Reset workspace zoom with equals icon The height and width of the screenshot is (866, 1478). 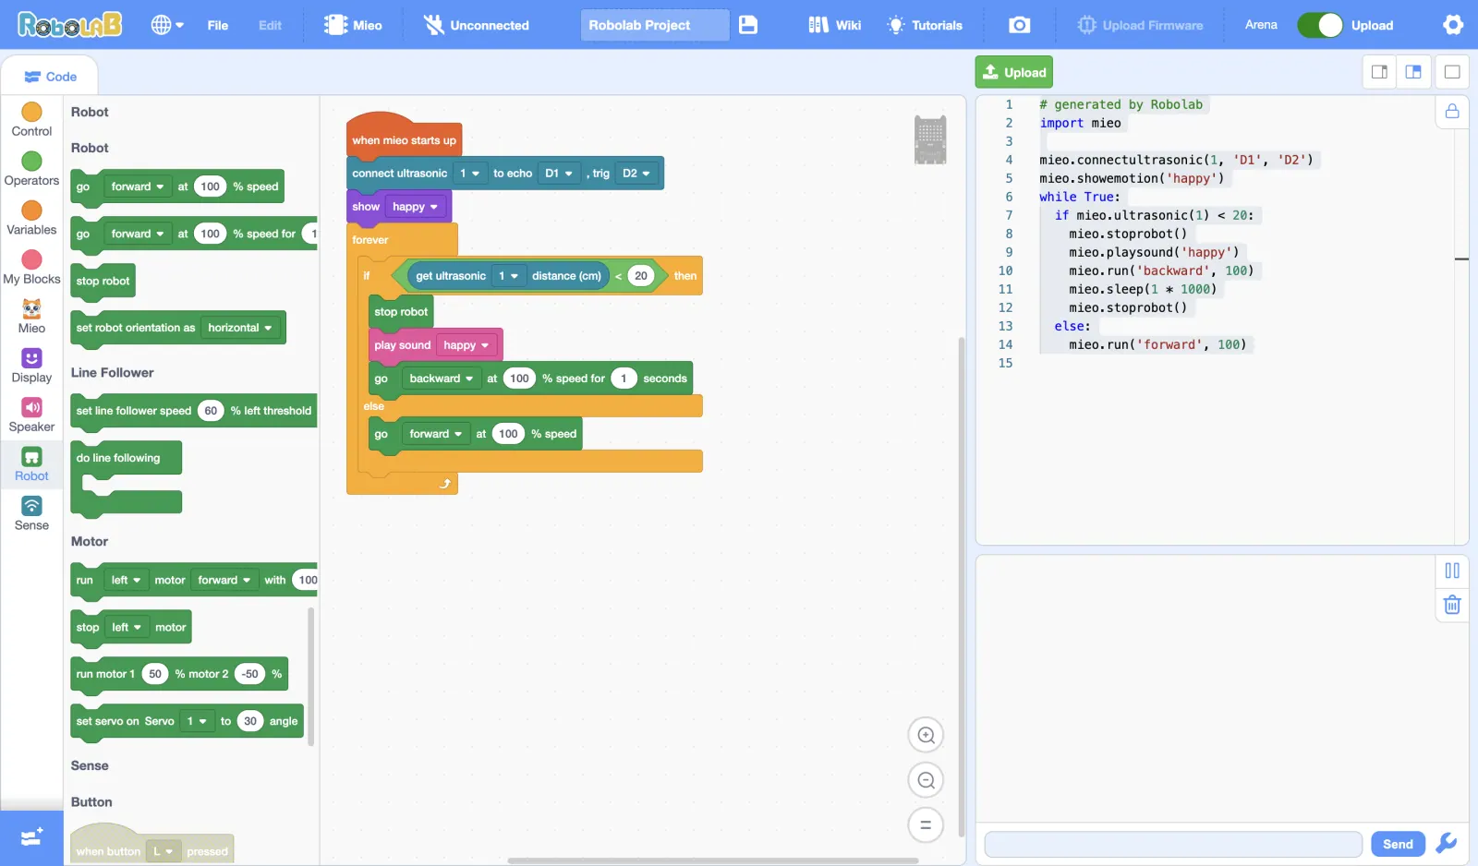tap(926, 824)
